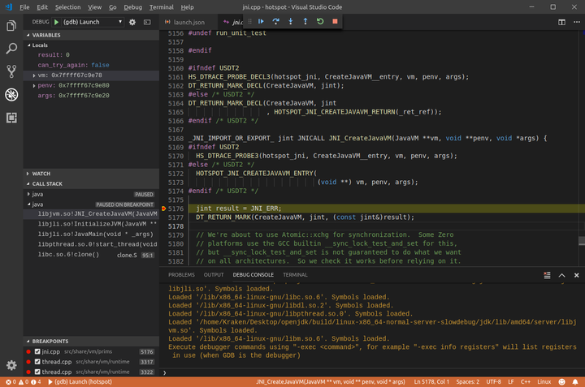Select libpthread.so.0!start_thread stack frame

91,244
